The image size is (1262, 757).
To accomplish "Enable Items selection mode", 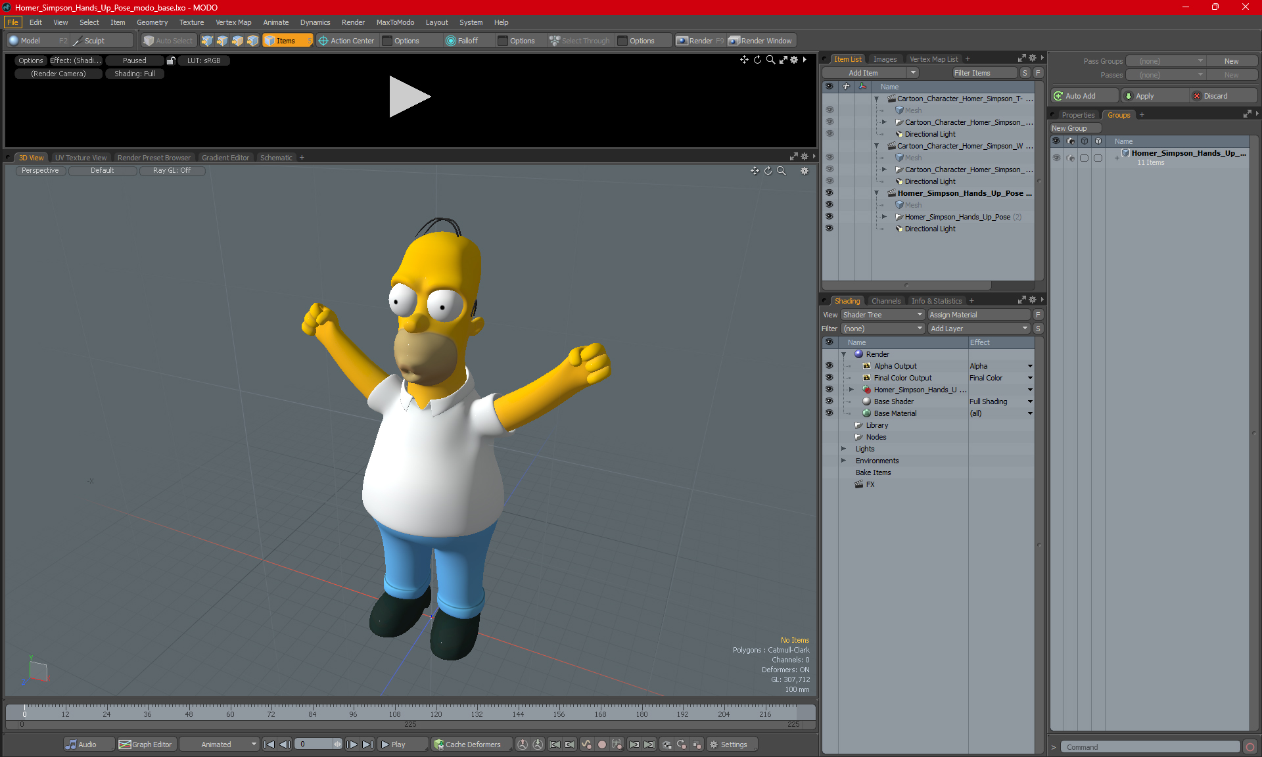I will pos(287,41).
